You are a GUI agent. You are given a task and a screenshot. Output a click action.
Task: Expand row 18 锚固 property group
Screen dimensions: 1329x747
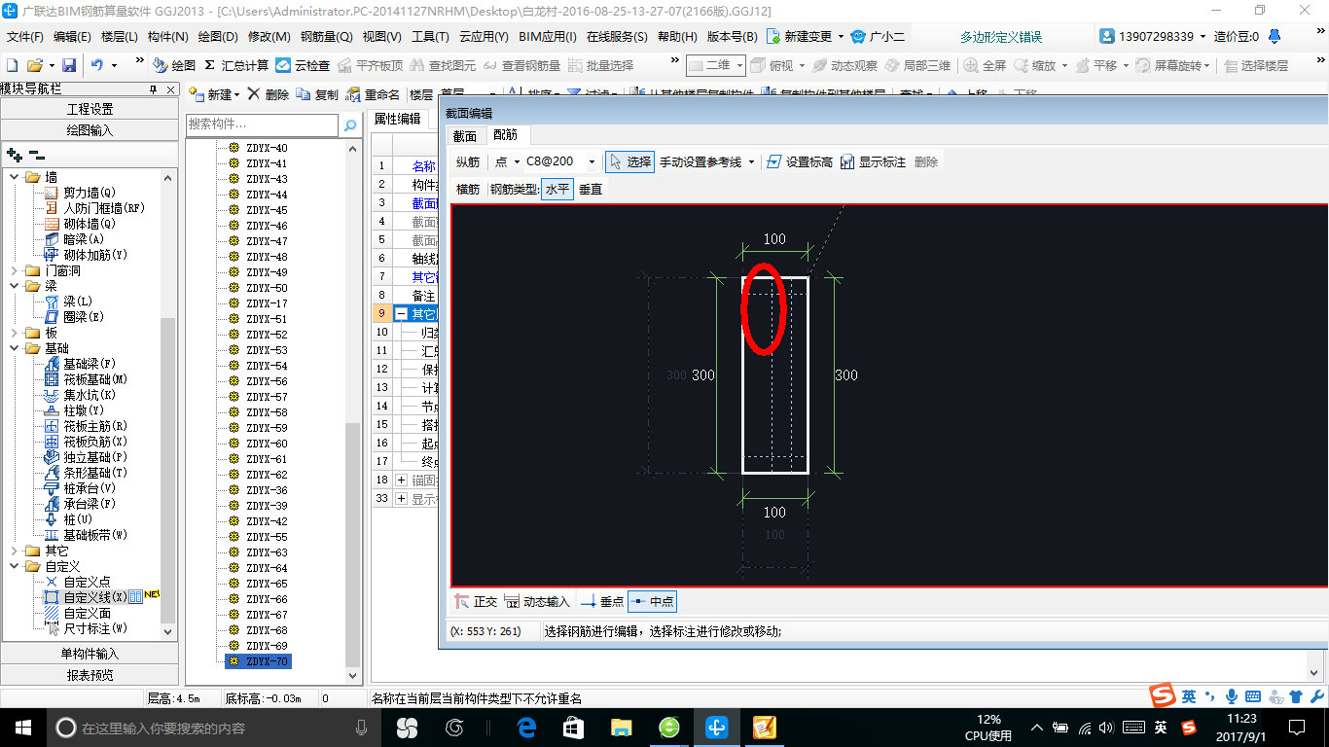coord(401,480)
